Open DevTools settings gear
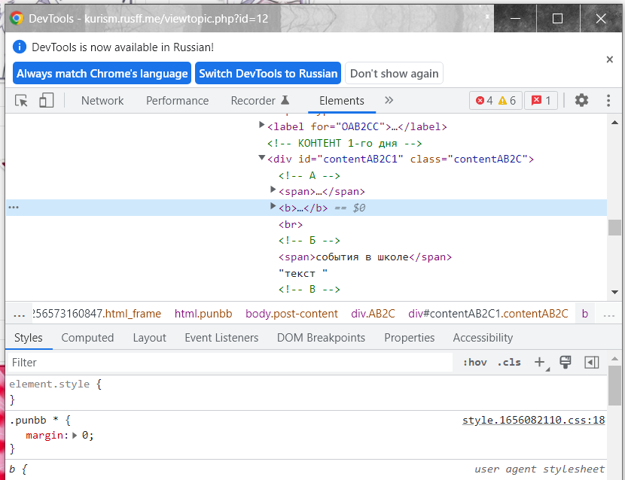 tap(581, 101)
